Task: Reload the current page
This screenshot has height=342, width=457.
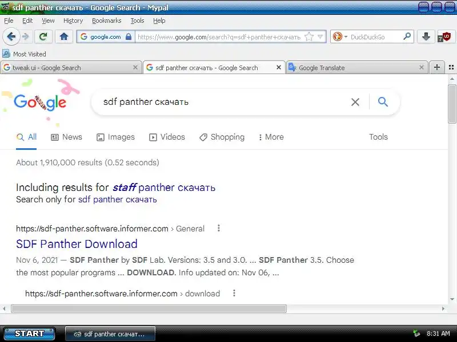Action: point(43,36)
